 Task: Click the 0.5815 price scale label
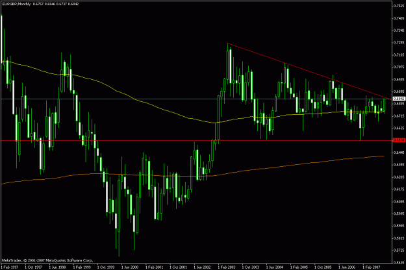[399, 238]
